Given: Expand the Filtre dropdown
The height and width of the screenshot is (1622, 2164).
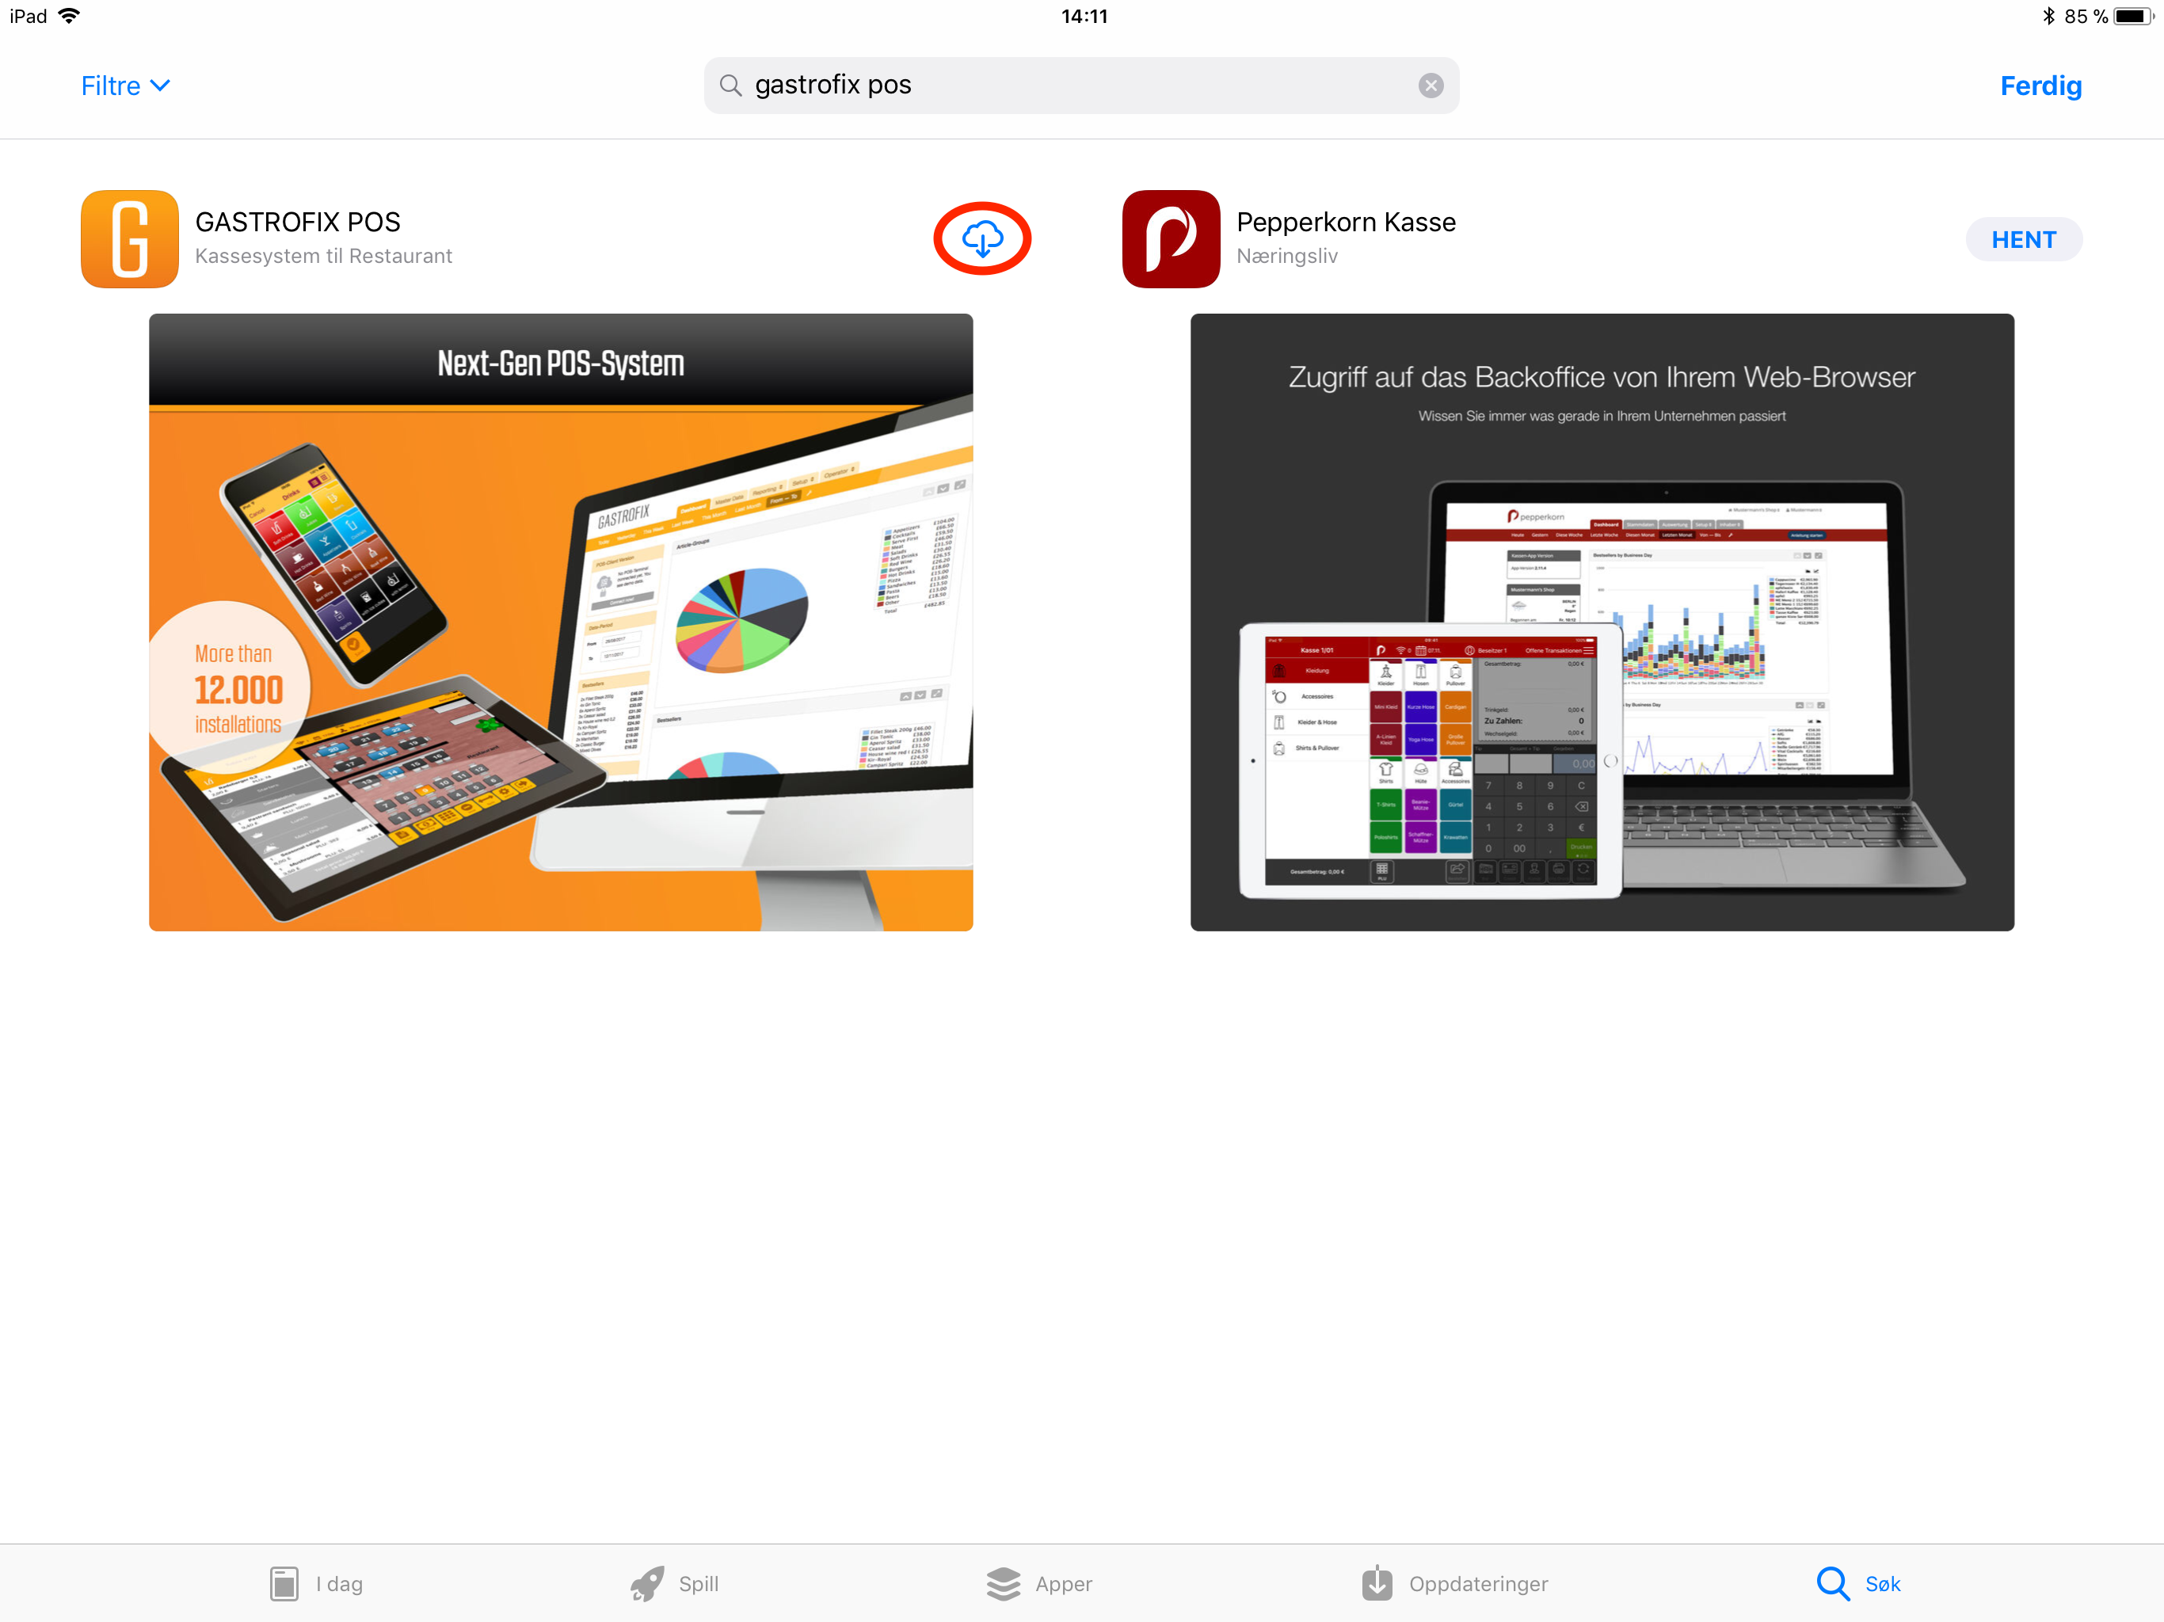Looking at the screenshot, I should [111, 85].
